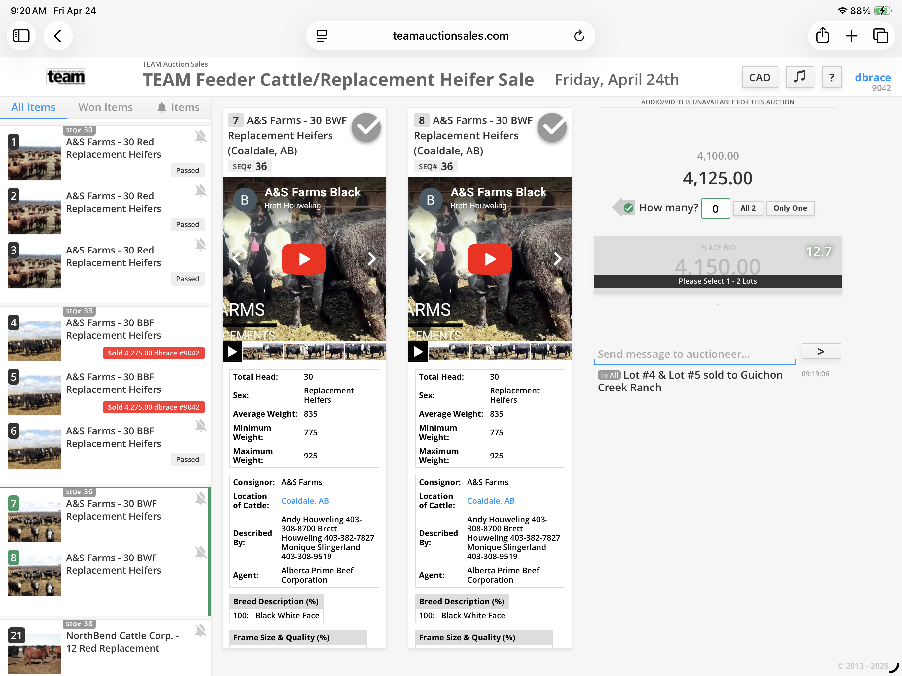Toggle the Safari sidebar panel icon
The height and width of the screenshot is (676, 902).
pyautogui.click(x=21, y=36)
